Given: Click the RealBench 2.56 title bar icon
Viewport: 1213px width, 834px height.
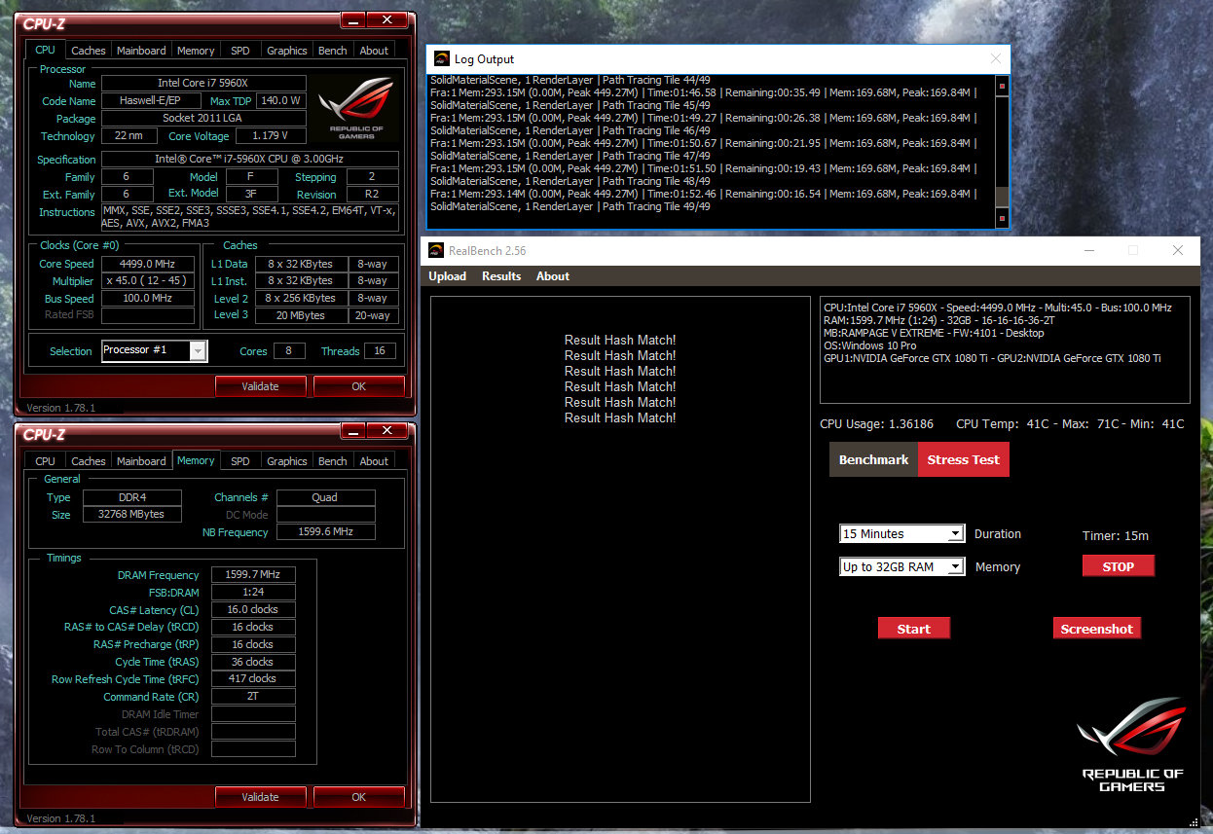Looking at the screenshot, I should pos(436,250).
